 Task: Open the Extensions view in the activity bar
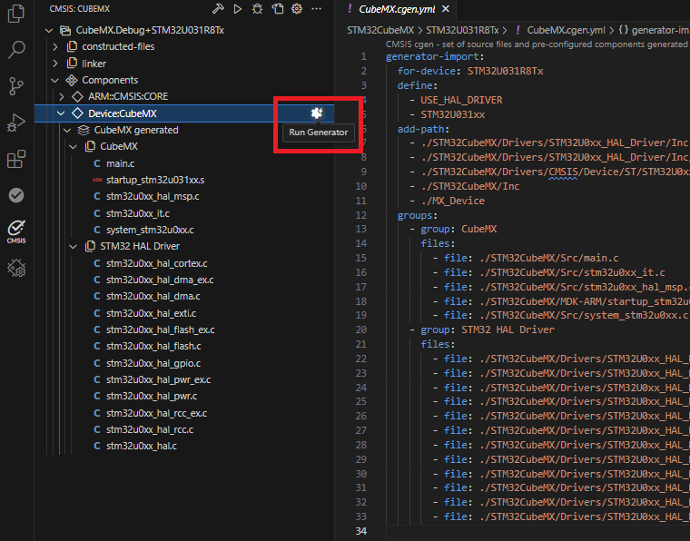(x=16, y=160)
